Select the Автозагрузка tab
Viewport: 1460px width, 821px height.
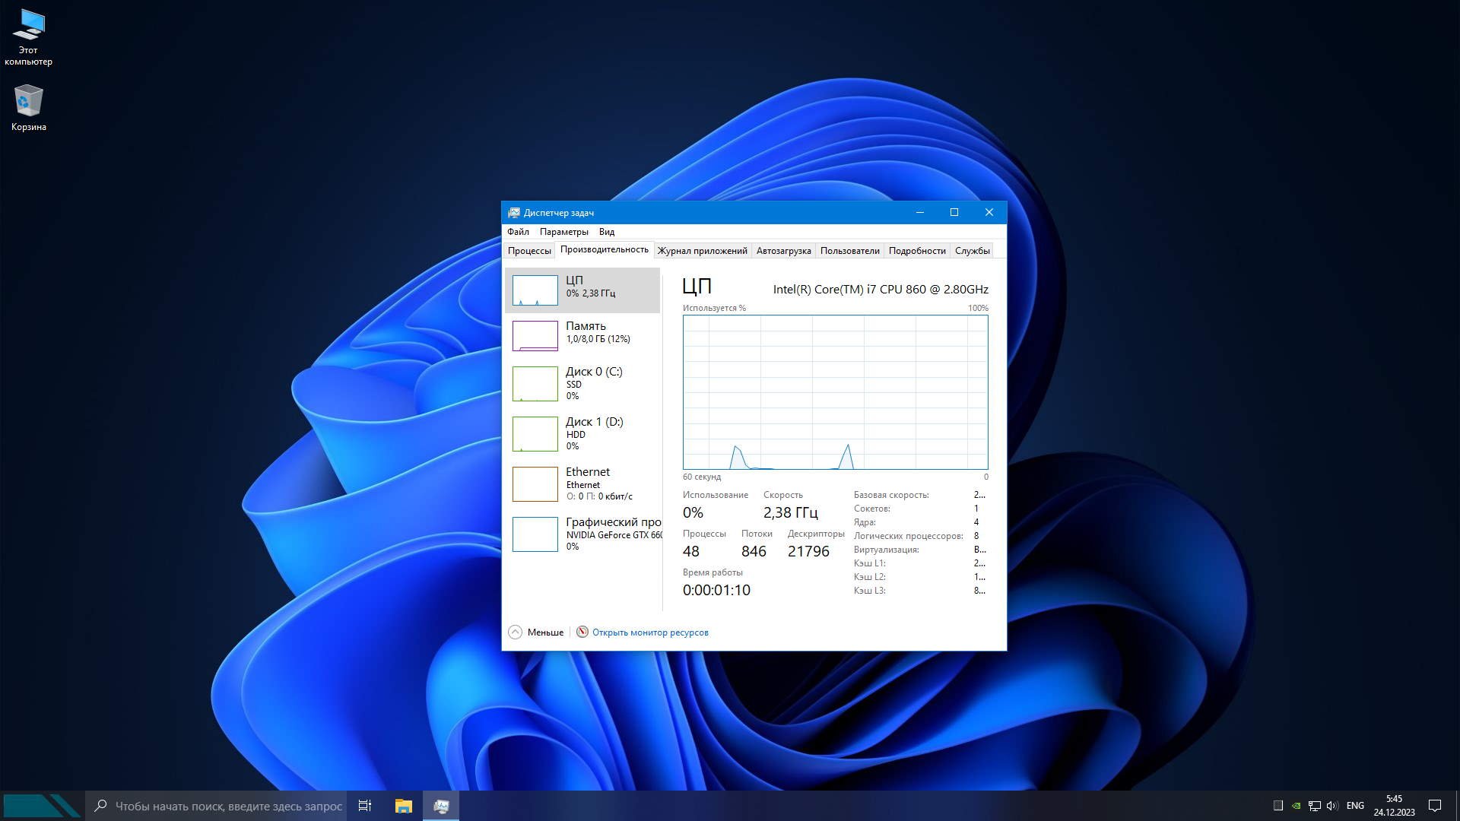point(783,249)
